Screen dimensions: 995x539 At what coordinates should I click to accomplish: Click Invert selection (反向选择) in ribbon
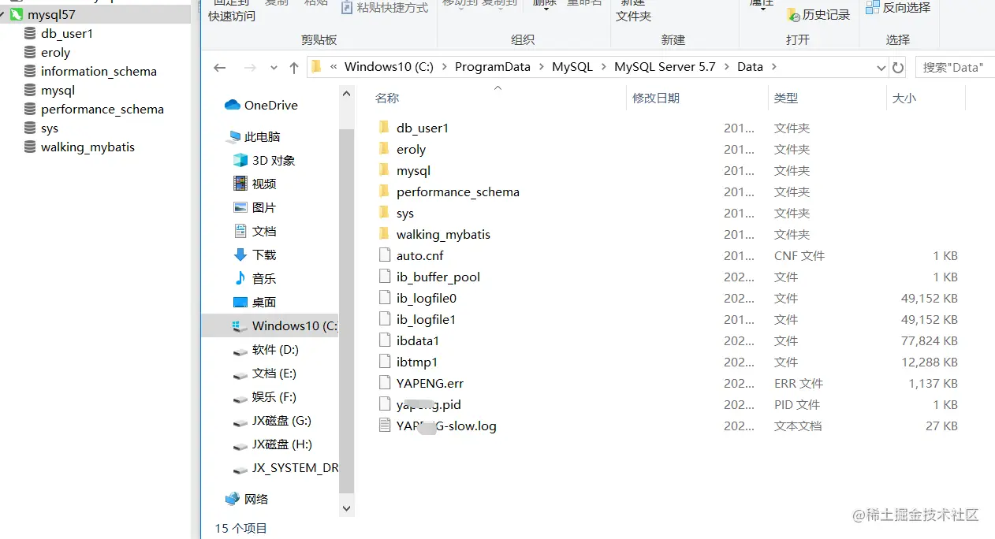click(x=898, y=8)
